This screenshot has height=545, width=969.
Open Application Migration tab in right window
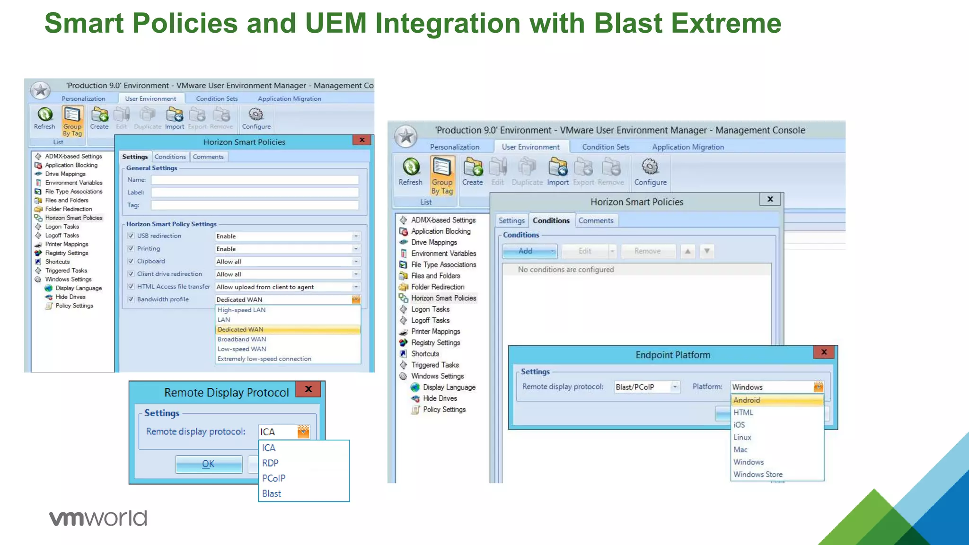click(688, 147)
